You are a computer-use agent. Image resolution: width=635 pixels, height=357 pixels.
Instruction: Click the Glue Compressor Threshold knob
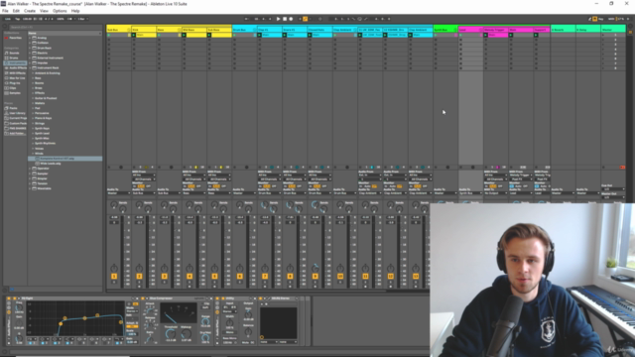pos(171,334)
